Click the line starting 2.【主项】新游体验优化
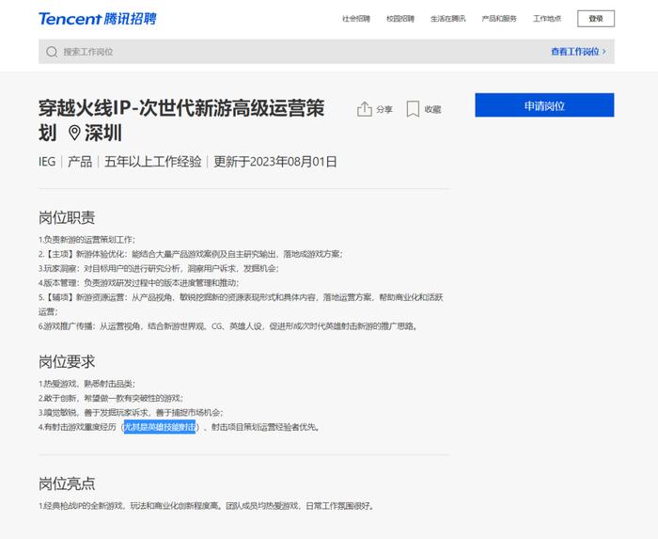This screenshot has width=658, height=539. 191,254
